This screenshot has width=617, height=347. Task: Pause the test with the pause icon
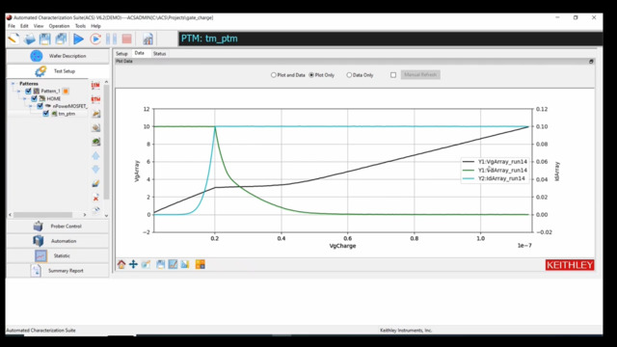(112, 39)
